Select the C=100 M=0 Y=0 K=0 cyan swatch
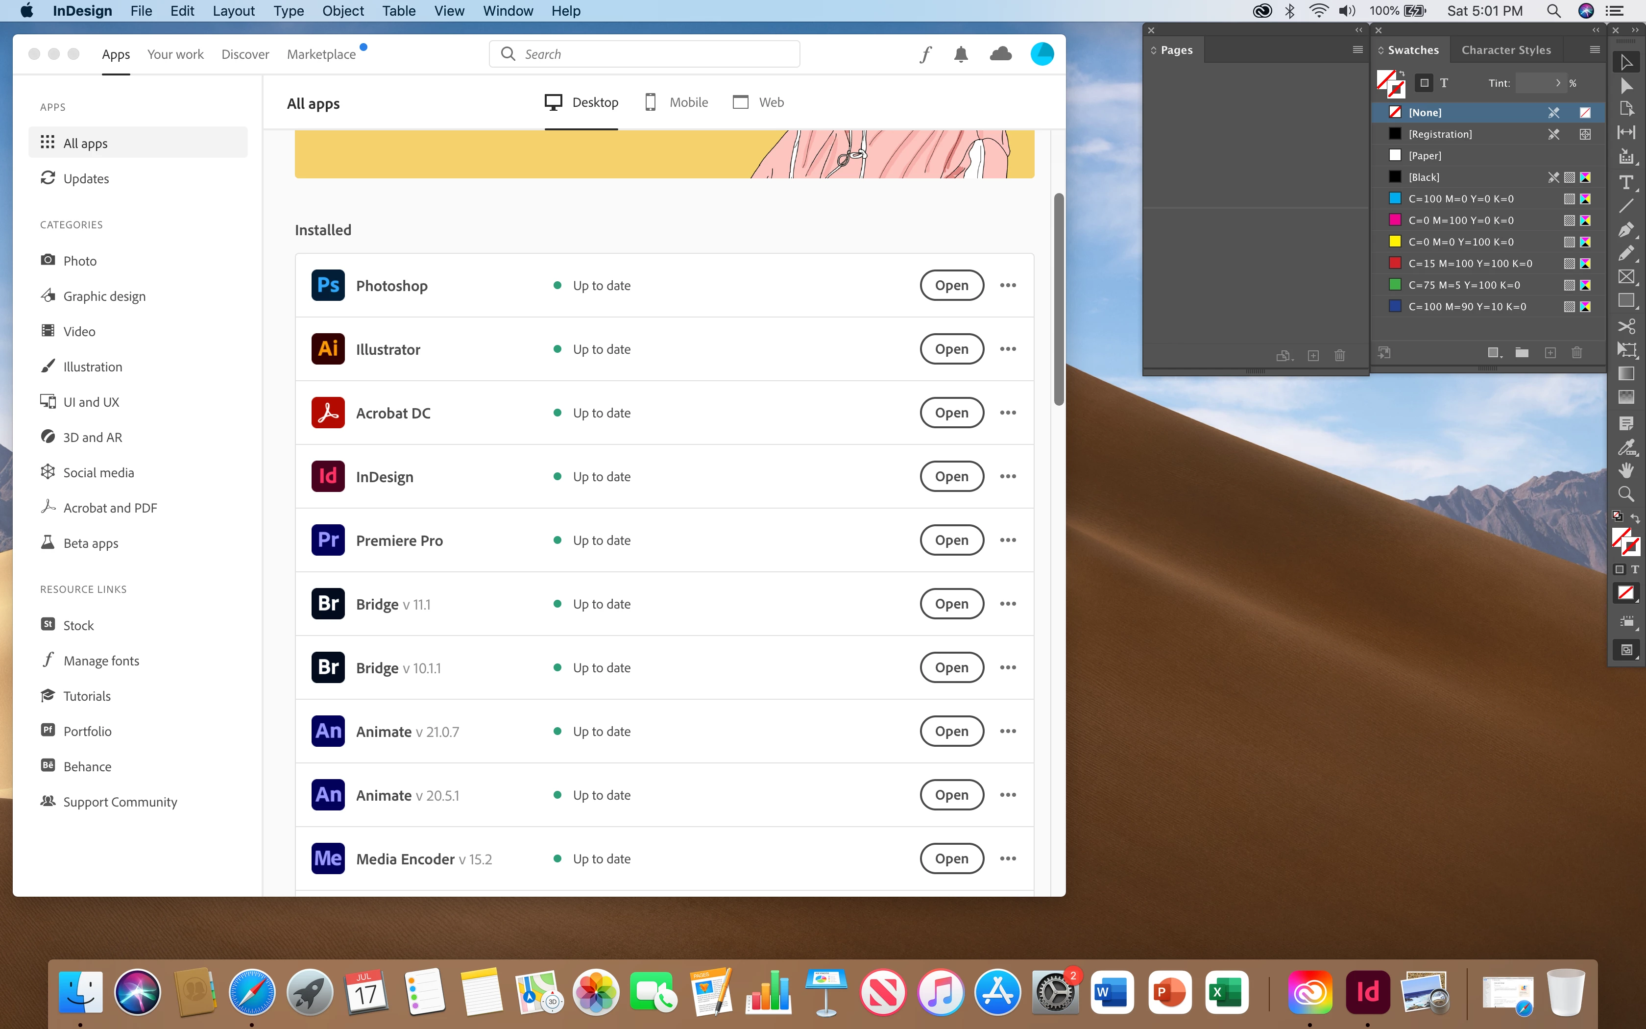 (x=1460, y=199)
